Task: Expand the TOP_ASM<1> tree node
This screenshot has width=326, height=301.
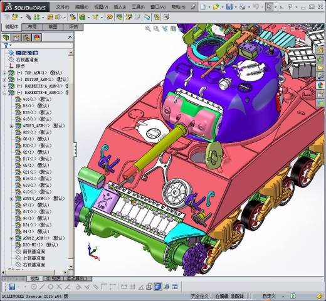Action: pyautogui.click(x=4, y=73)
